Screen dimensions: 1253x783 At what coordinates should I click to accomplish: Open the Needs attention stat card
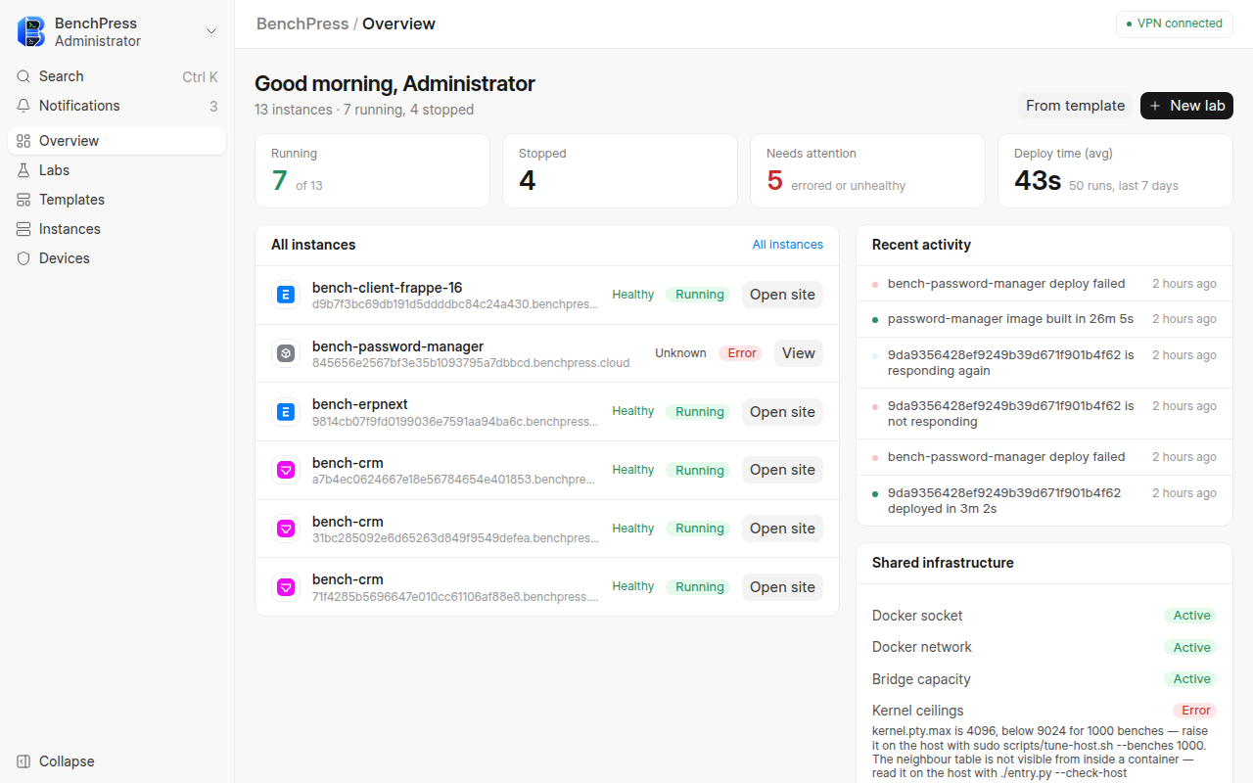click(x=867, y=171)
